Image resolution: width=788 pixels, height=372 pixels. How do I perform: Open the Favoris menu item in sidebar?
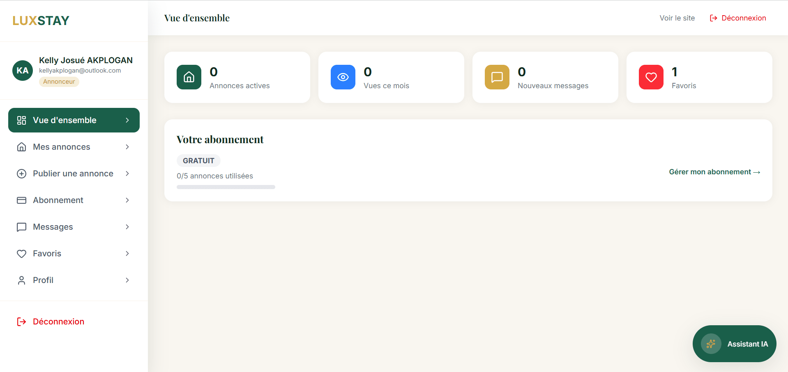(74, 253)
